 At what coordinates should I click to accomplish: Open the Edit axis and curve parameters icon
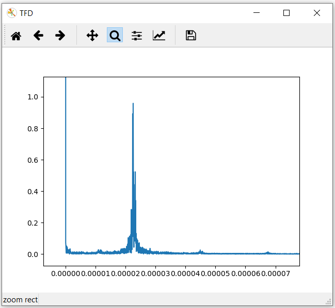159,36
